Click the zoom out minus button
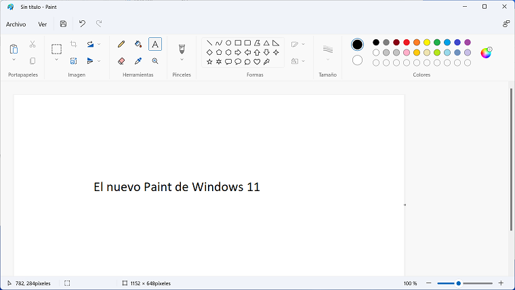The height and width of the screenshot is (290, 515). [x=429, y=283]
